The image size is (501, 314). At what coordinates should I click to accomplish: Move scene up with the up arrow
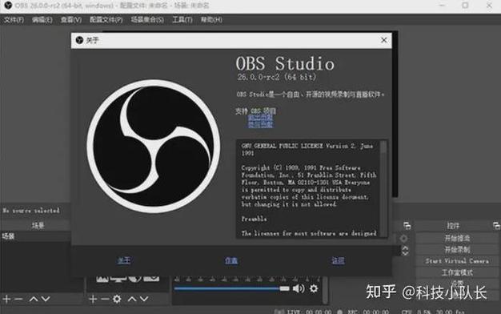click(x=34, y=300)
